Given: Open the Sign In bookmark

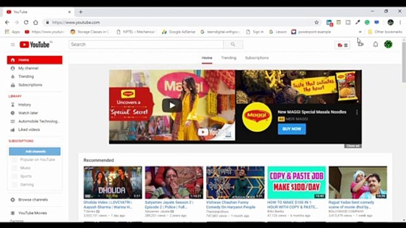Looking at the screenshot, I should (x=255, y=32).
